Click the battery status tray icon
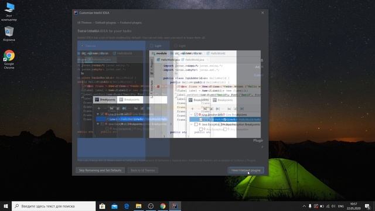This screenshot has width=375, height=211. [x=322, y=206]
